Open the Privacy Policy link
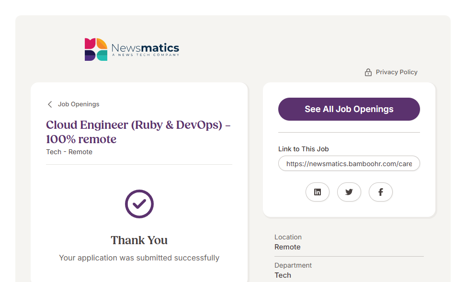The image size is (466, 282). tap(396, 72)
